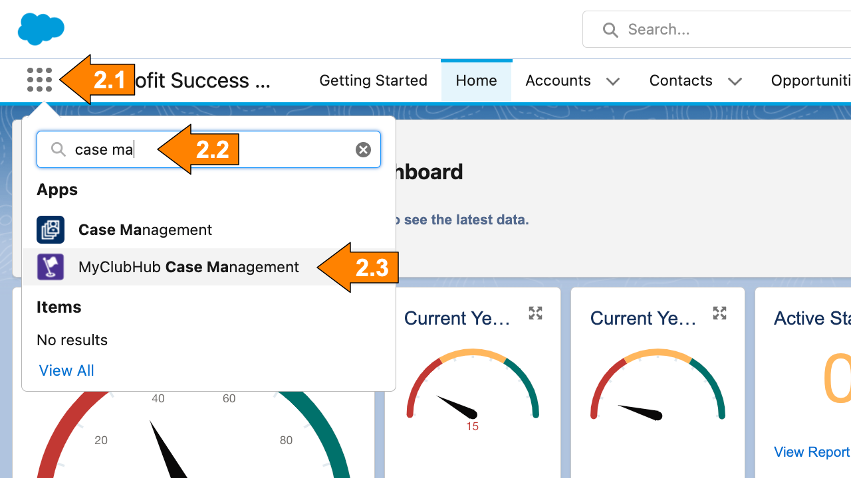Click the magnifier icon in global search
The image size is (851, 478).
point(610,30)
